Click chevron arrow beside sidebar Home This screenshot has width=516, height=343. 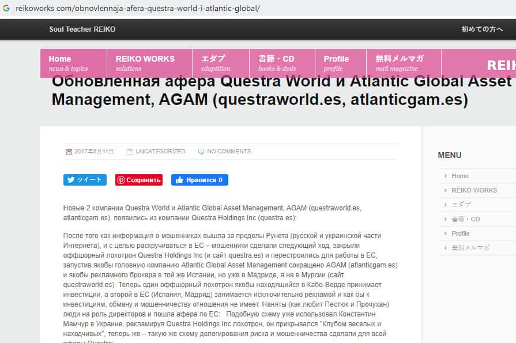pos(445,176)
